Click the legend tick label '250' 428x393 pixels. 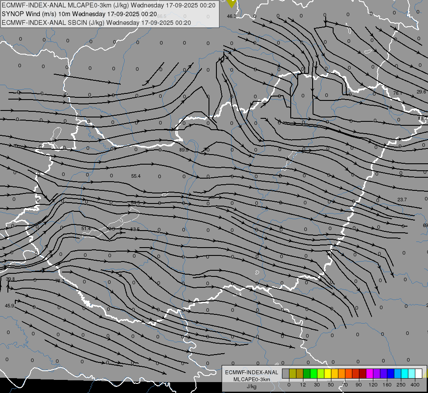point(401,385)
